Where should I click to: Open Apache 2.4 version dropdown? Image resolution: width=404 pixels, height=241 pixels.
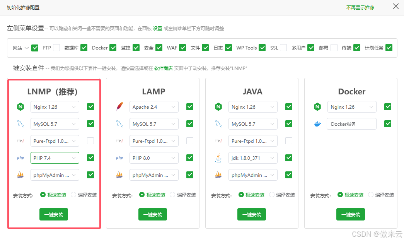[154, 107]
